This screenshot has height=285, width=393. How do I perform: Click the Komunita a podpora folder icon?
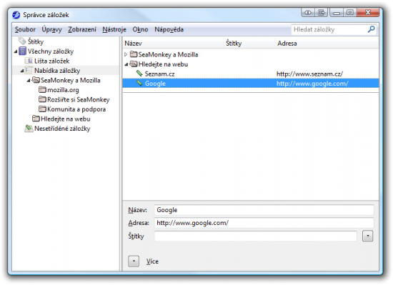tap(42, 109)
